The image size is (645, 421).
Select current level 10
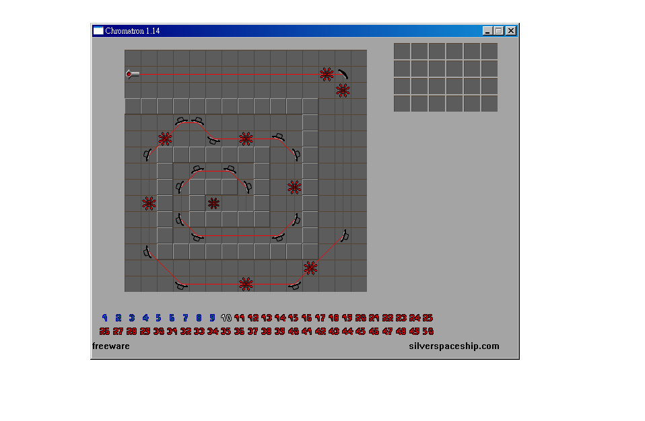(x=226, y=317)
